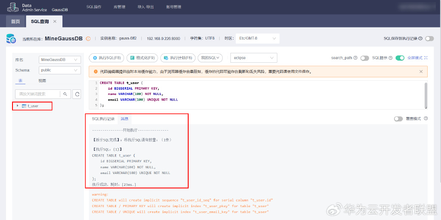441x220 pixels.
Task: Click help icon next to search_path
Action: (355, 58)
